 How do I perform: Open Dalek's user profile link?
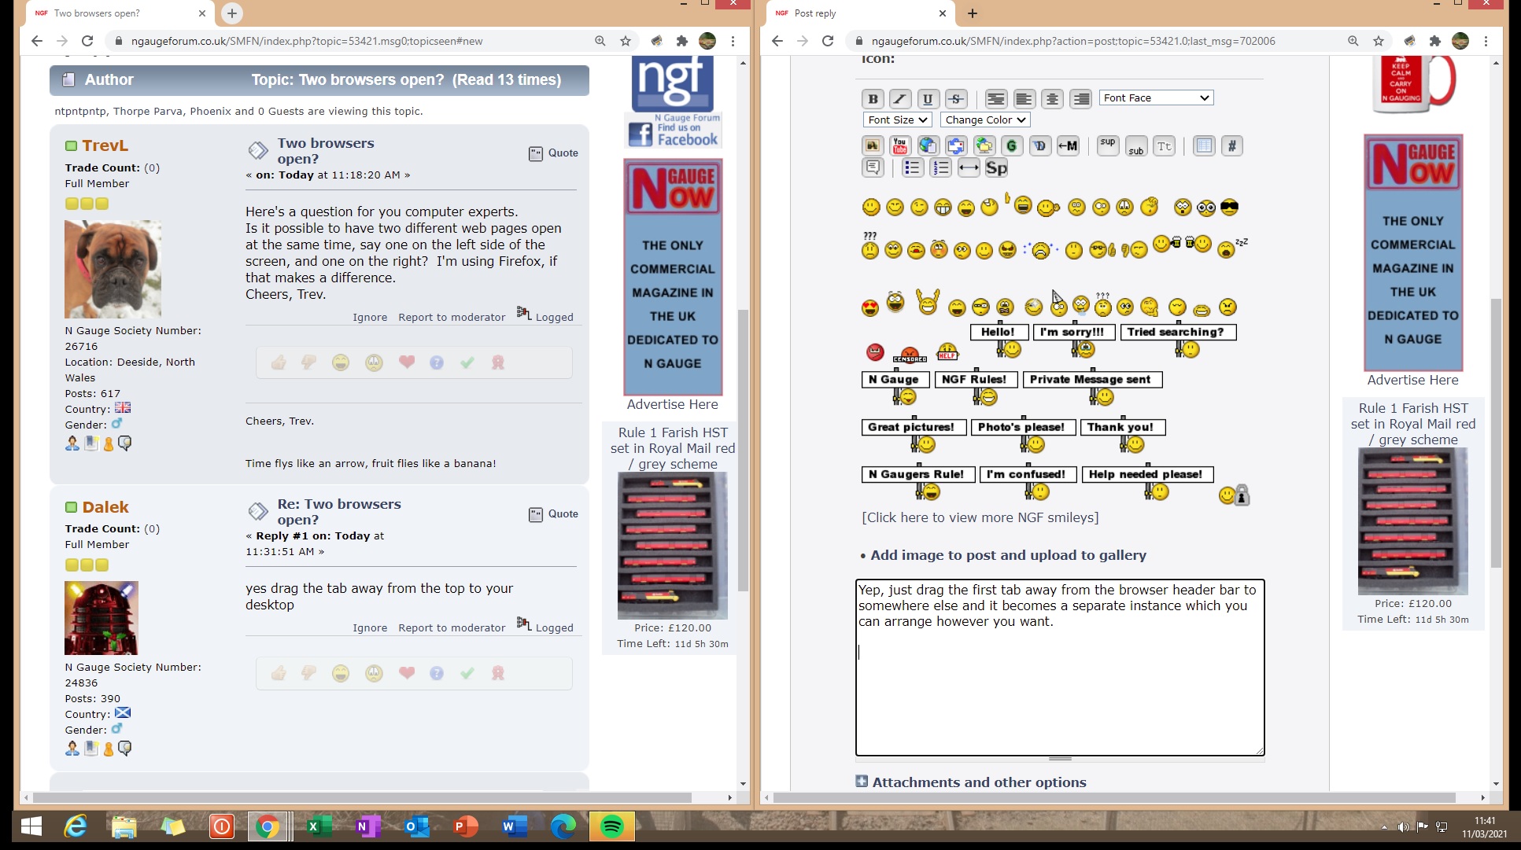pyautogui.click(x=105, y=507)
